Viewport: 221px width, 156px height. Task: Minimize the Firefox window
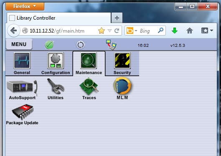click(x=181, y=7)
